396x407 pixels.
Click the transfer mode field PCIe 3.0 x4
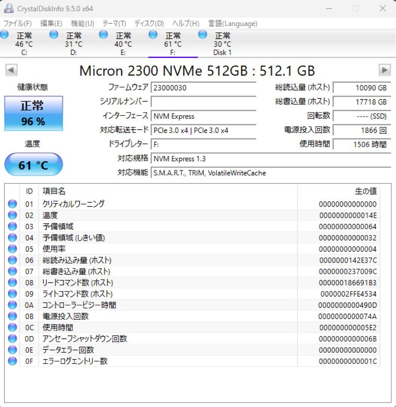(x=203, y=130)
